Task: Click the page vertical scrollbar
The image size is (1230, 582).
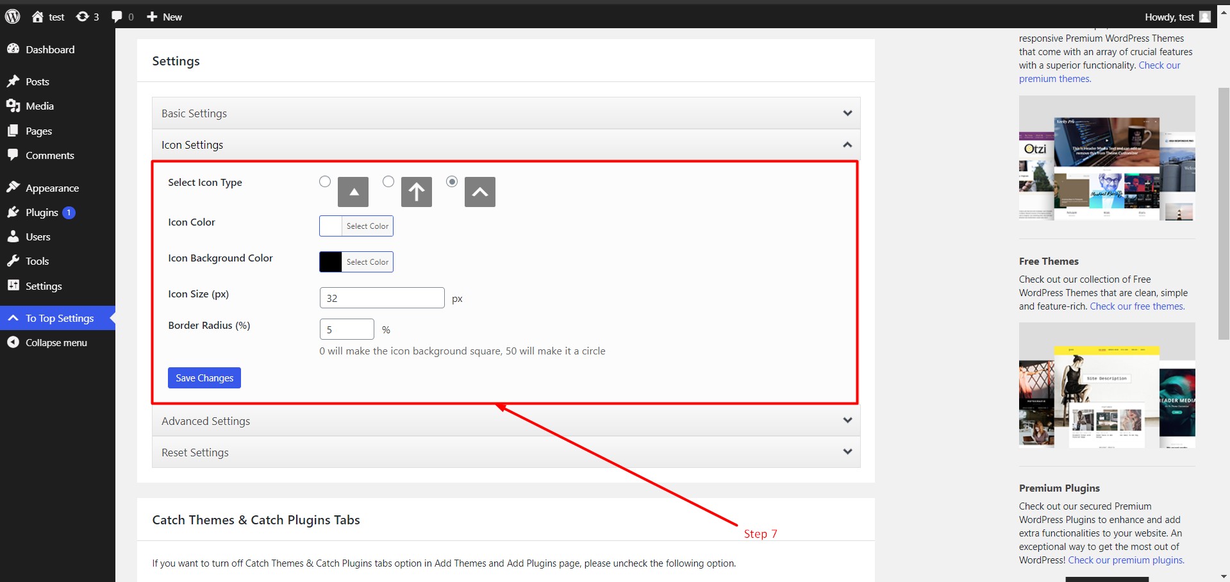Action: point(1224,214)
